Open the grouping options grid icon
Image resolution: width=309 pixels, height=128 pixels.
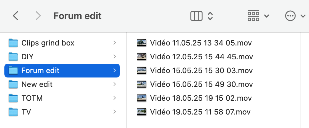point(253,16)
